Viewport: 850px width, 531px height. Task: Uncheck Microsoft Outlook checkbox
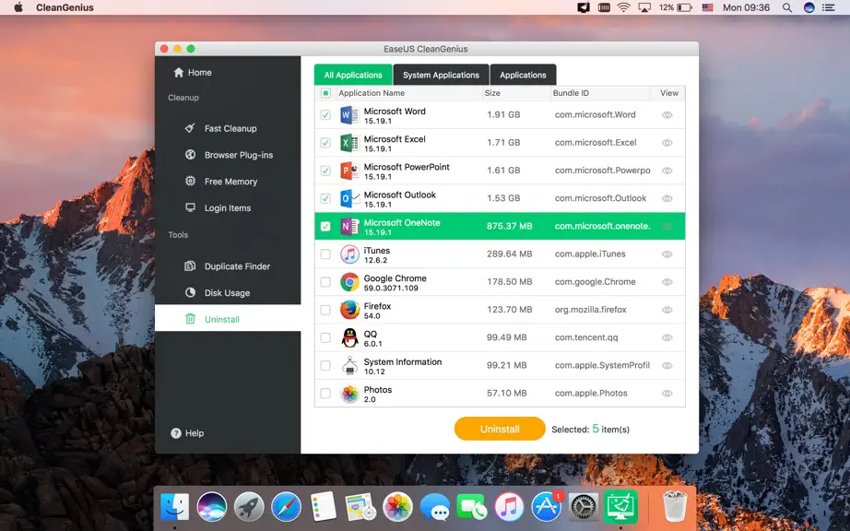coord(325,198)
